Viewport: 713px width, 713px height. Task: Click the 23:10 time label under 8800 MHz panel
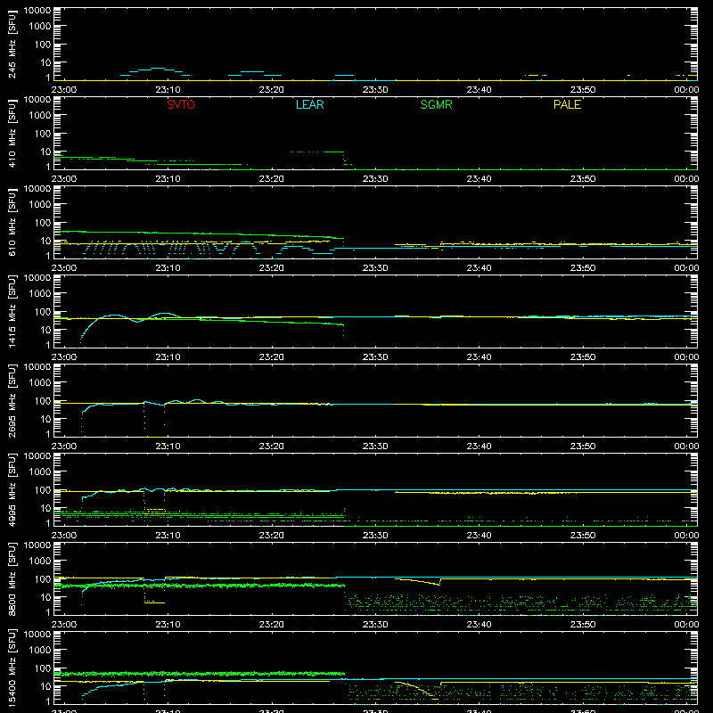click(168, 625)
